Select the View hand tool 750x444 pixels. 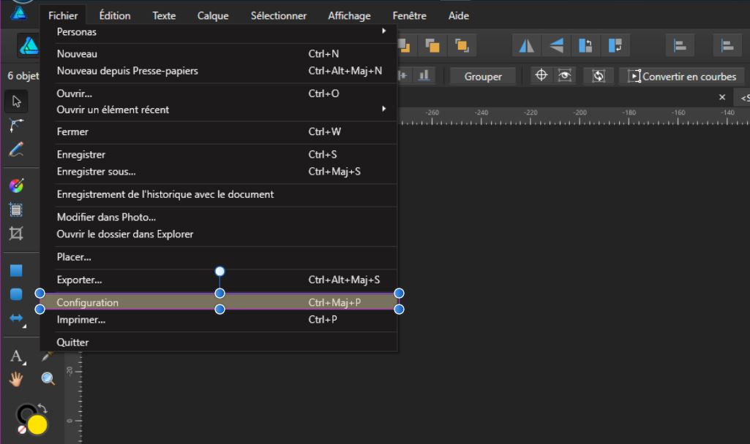point(16,379)
